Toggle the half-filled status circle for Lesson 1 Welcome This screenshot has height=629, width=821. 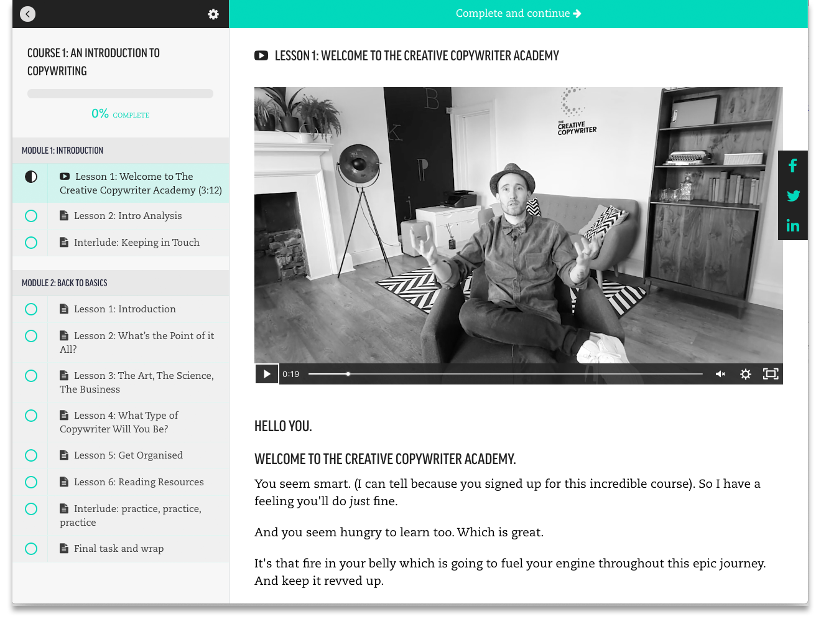coord(31,177)
